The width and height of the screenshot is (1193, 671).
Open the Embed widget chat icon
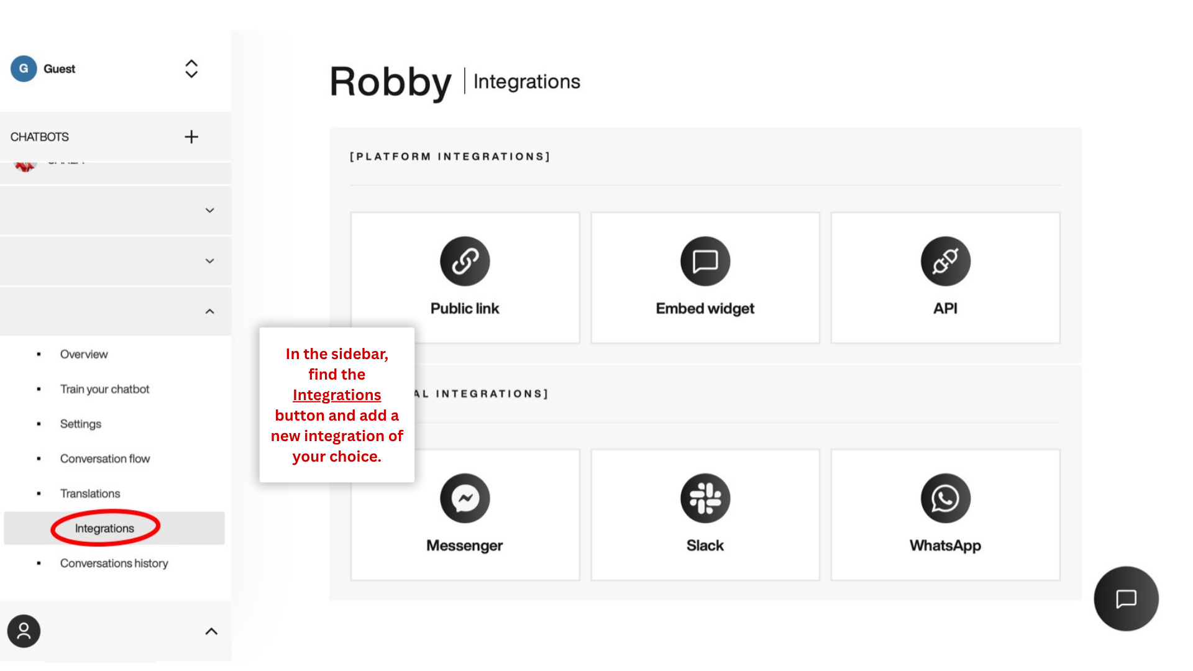pyautogui.click(x=705, y=261)
